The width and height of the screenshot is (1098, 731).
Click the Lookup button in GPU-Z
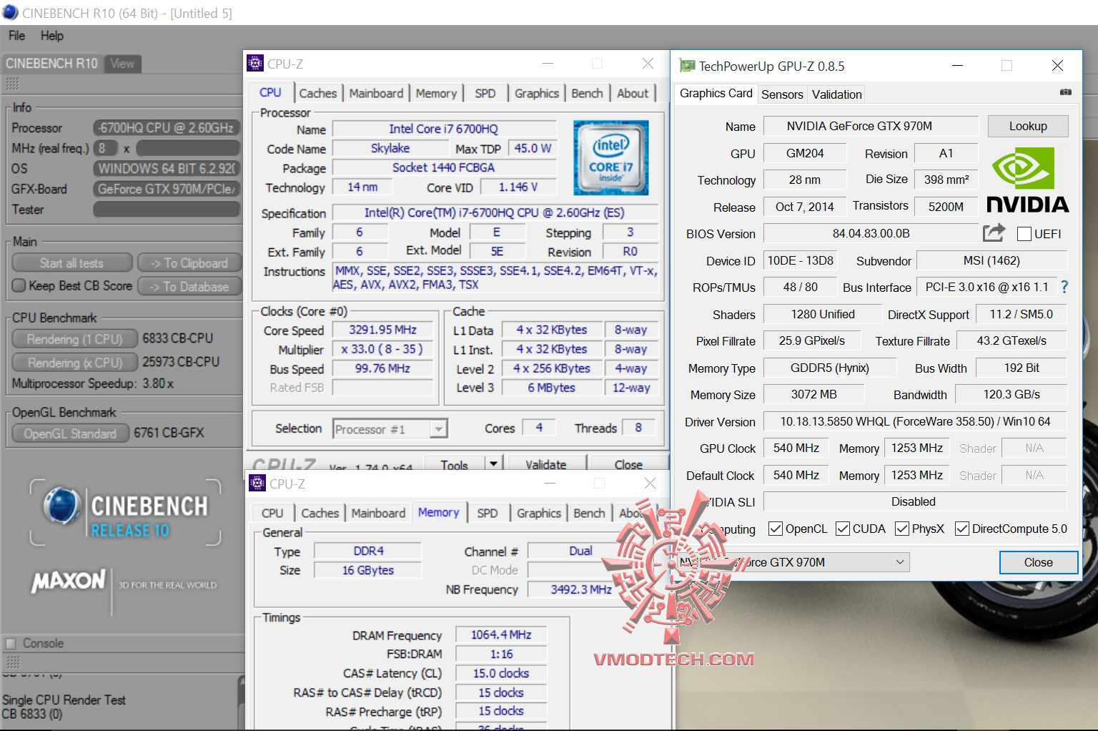tap(1028, 126)
